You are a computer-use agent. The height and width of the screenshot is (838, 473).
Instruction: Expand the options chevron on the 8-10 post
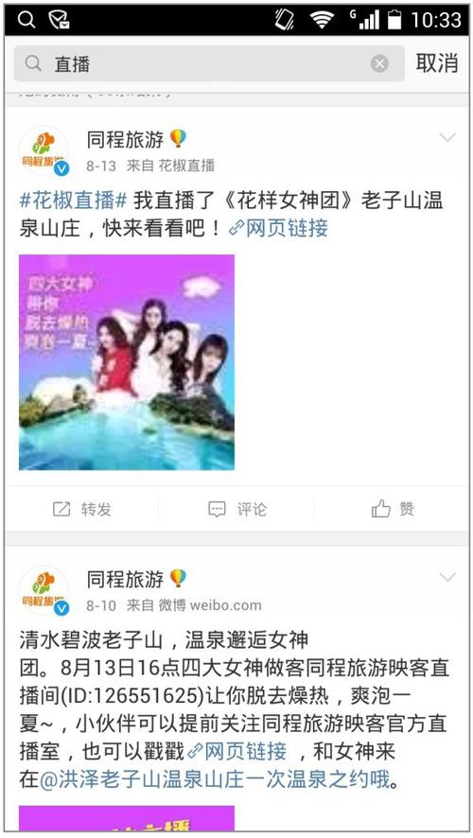(447, 577)
